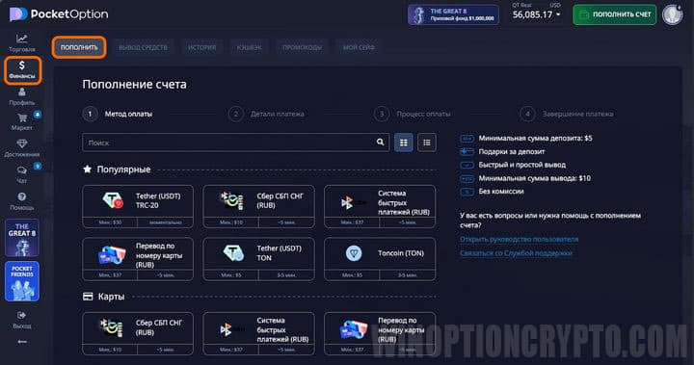Choose Сбер СБП СНГ (RUB) under Карты
This screenshot has width=694, height=365.
(x=138, y=333)
